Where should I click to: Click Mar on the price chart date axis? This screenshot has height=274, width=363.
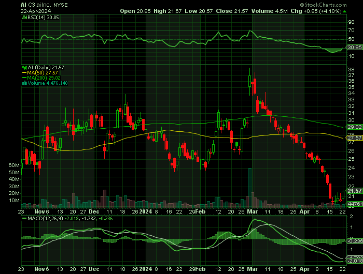[x=253, y=211]
